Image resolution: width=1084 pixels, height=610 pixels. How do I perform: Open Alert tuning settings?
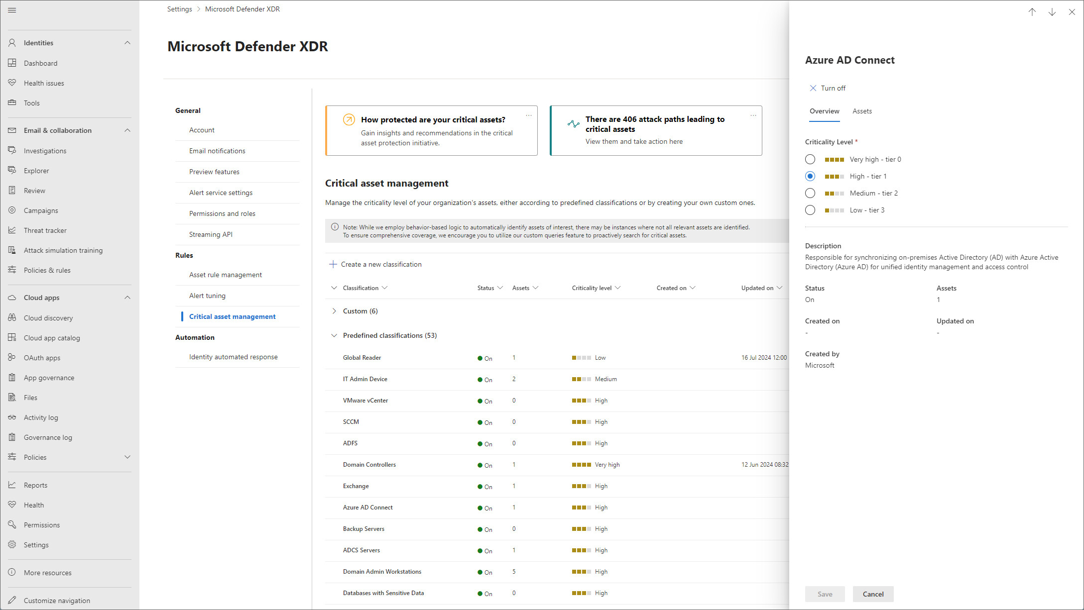pos(207,296)
